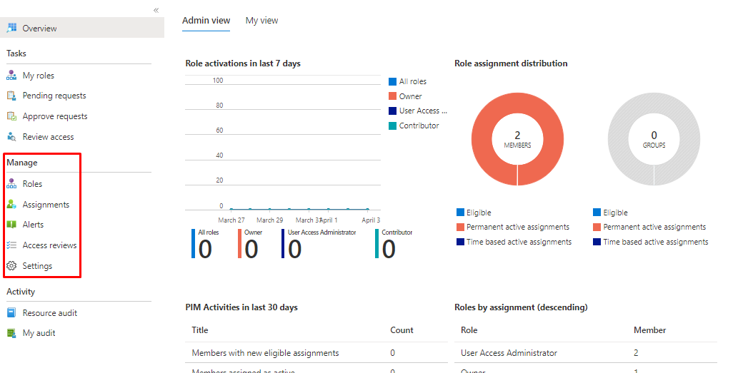Screen dimensions: 733x373
Task: Click the Settings gear icon
Action: pos(11,266)
